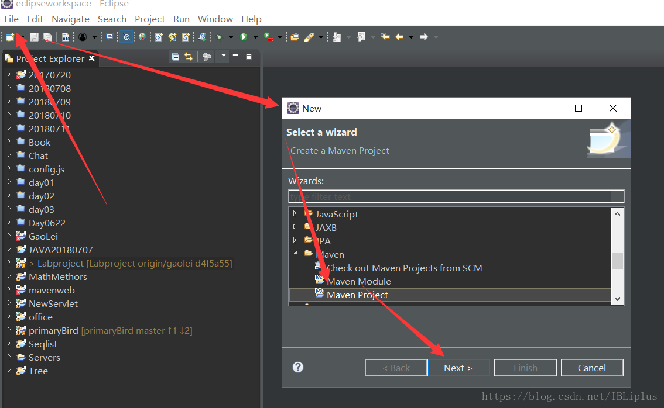664x408 pixels.
Task: Click the Cancel button in New dialog
Action: (x=592, y=368)
